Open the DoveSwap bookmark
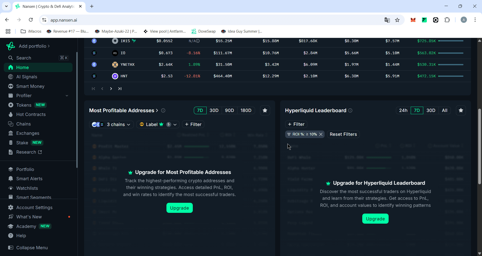Viewport: 482px width, 256px height. tap(204, 31)
